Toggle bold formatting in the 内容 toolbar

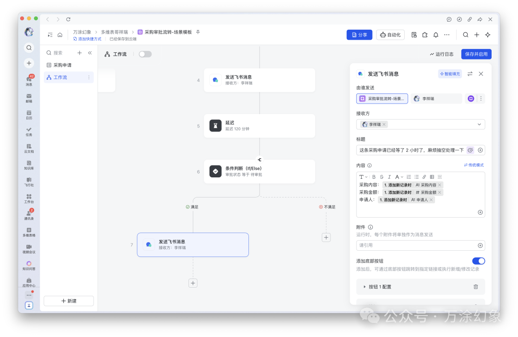tap(374, 176)
